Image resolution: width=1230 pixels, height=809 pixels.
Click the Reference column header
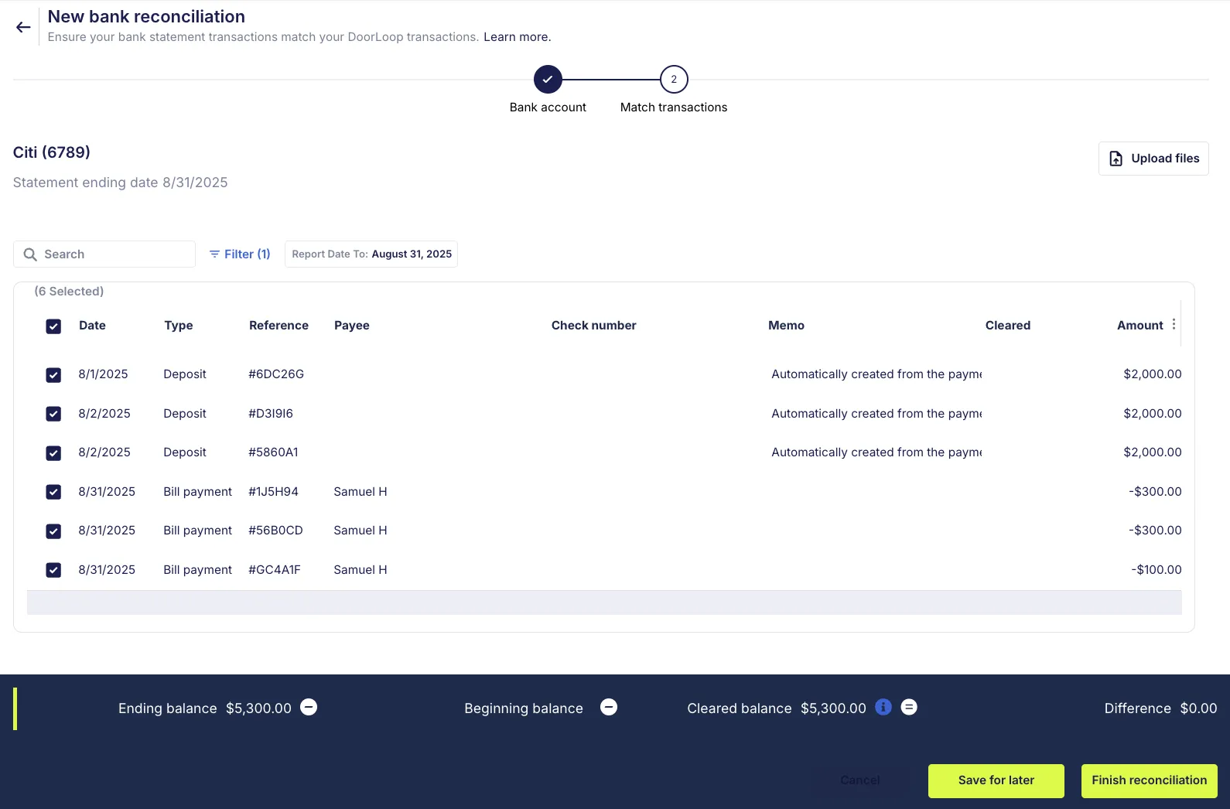coord(278,326)
